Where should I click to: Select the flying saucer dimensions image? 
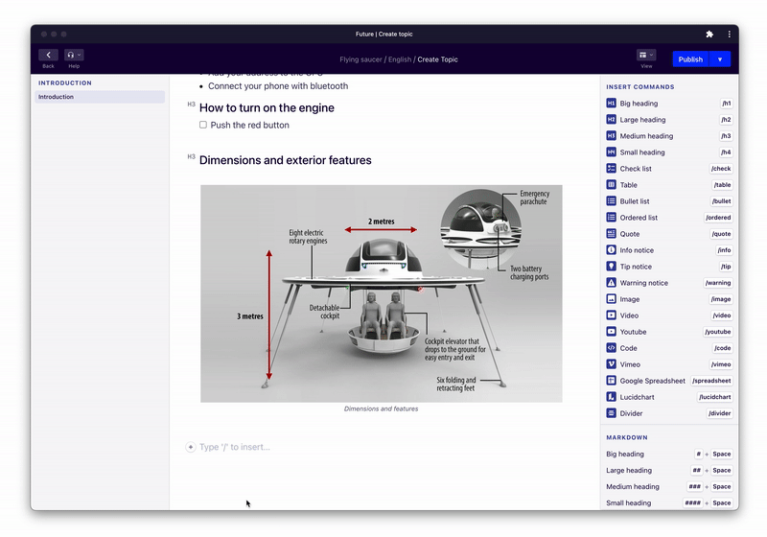381,293
